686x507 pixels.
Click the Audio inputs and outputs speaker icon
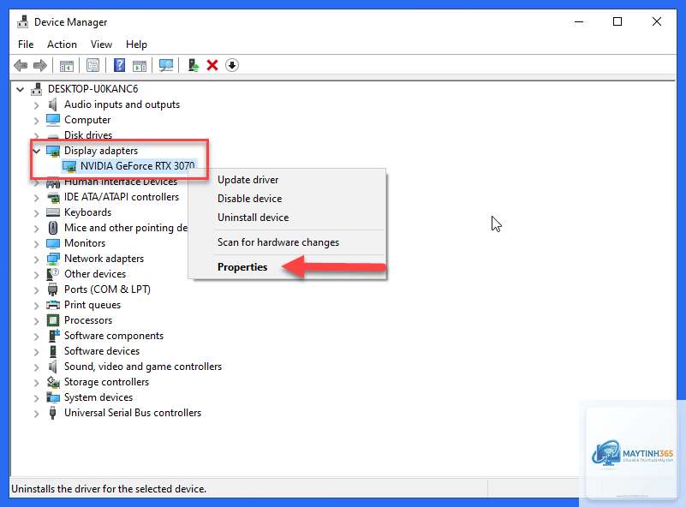(x=53, y=104)
